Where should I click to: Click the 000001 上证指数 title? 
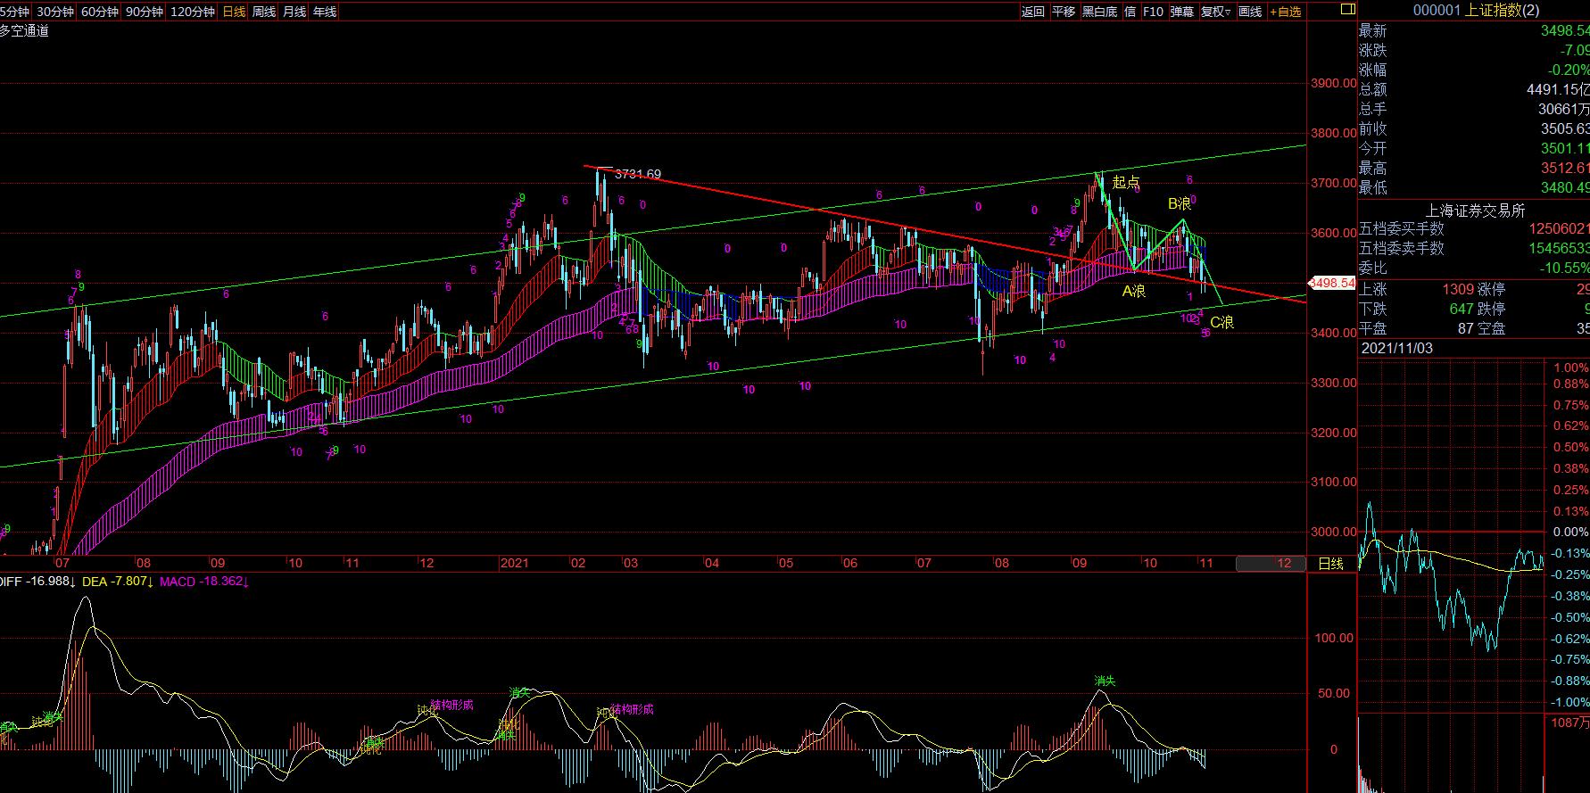tap(1476, 10)
